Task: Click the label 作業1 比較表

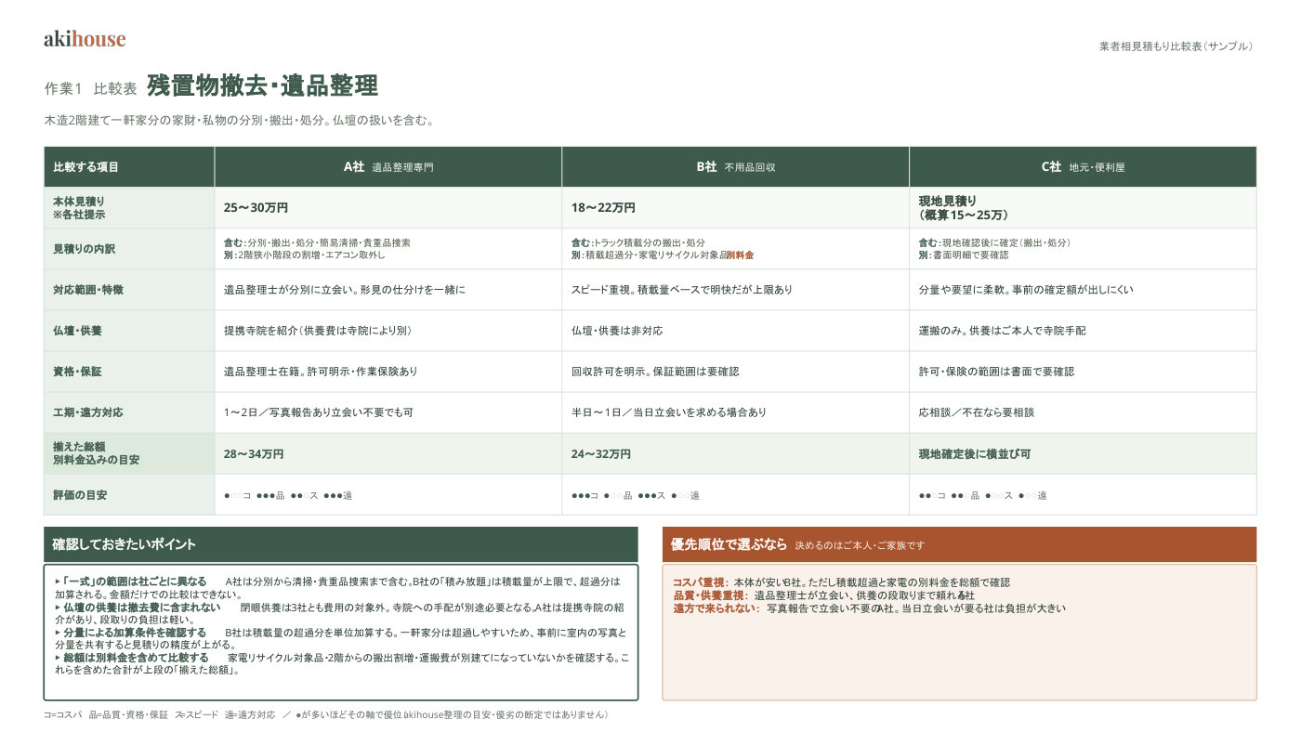Action: (91, 89)
